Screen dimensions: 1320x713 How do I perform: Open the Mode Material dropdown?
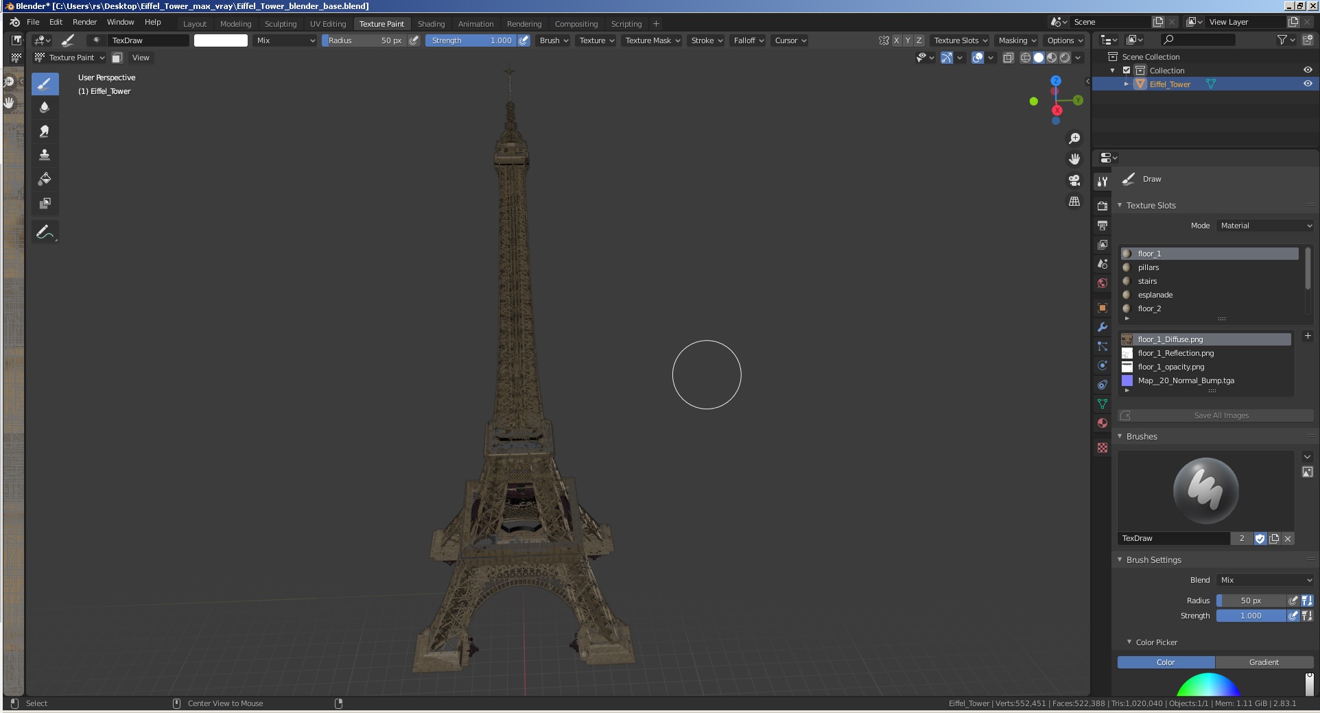1266,226
